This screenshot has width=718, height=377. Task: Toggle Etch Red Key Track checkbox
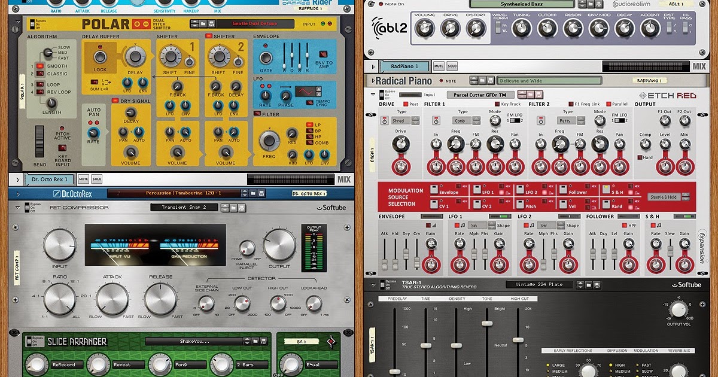[497, 104]
